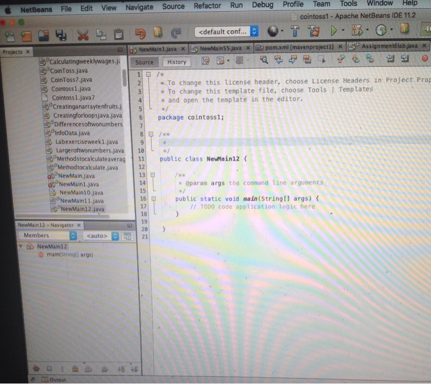Collapse the code fold at line 8
Screen dimensions: 431x384
coord(151,134)
